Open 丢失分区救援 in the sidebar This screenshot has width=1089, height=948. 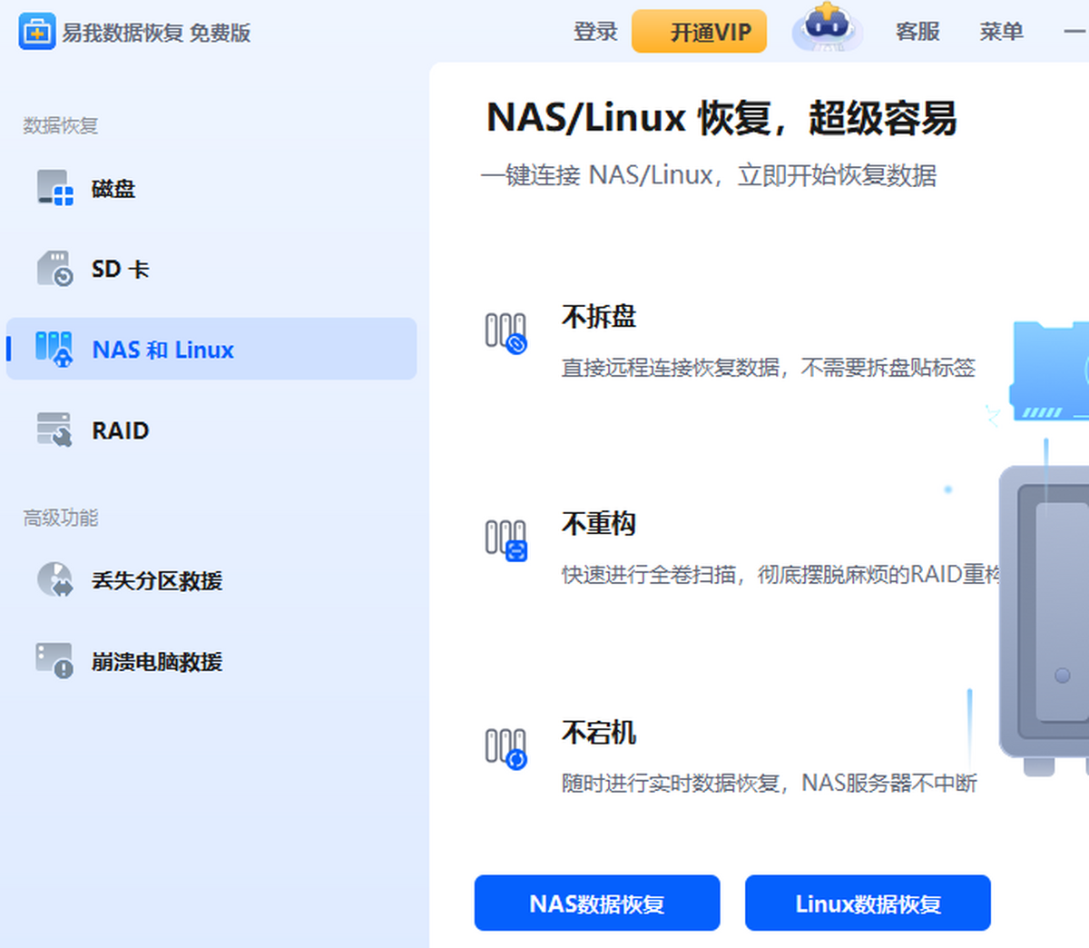[x=211, y=580]
